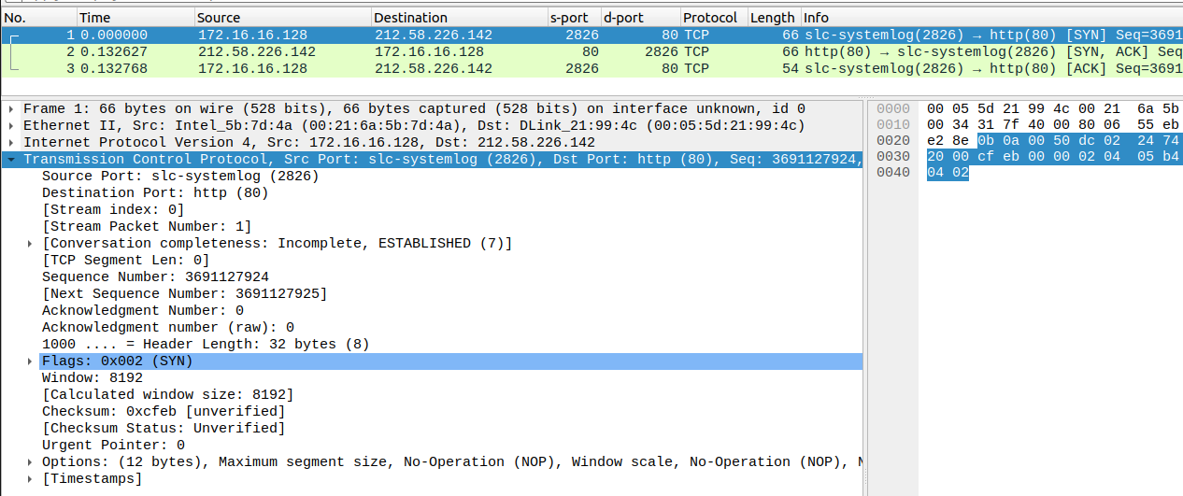Click the Length column header
The height and width of the screenshot is (496, 1183).
[x=772, y=18]
